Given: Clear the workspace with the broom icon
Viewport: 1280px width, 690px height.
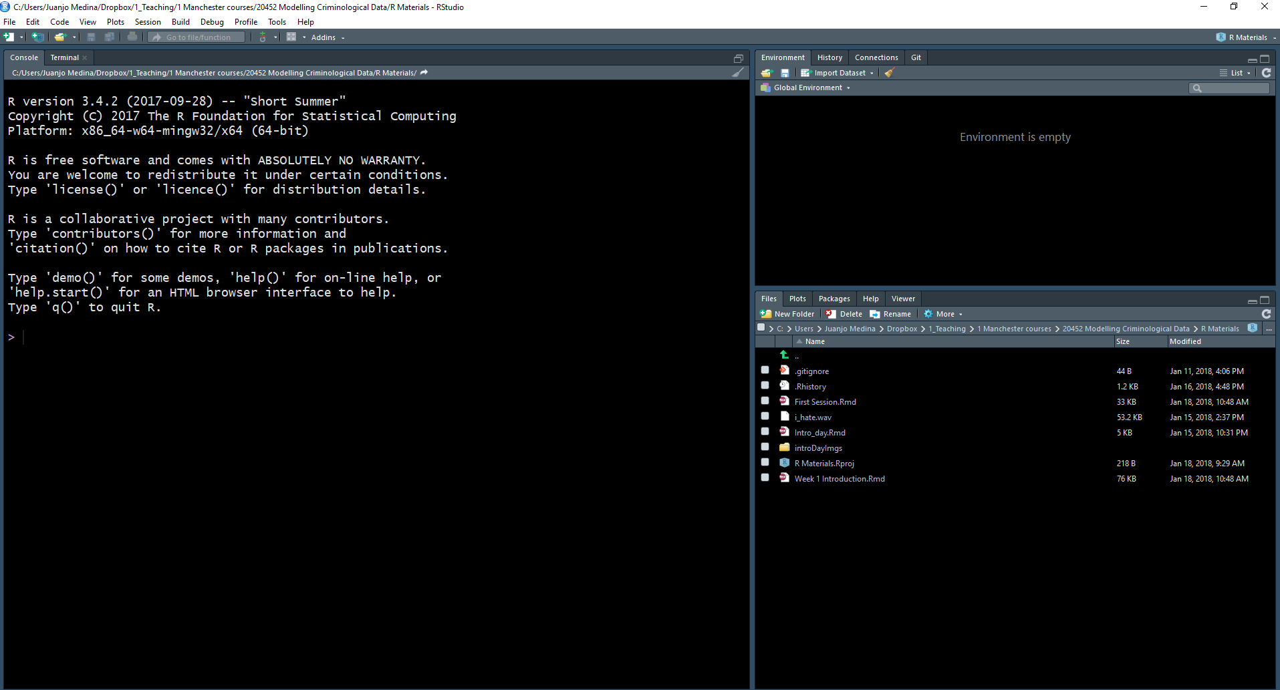Looking at the screenshot, I should tap(889, 73).
